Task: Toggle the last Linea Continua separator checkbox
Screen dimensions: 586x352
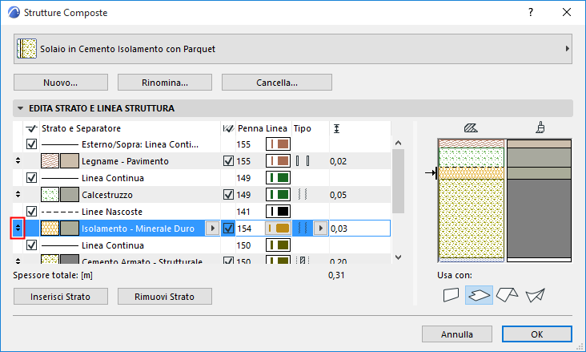Action: tap(31, 245)
